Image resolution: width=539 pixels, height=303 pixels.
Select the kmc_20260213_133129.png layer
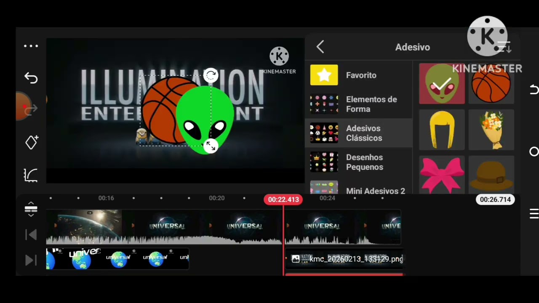click(x=344, y=259)
